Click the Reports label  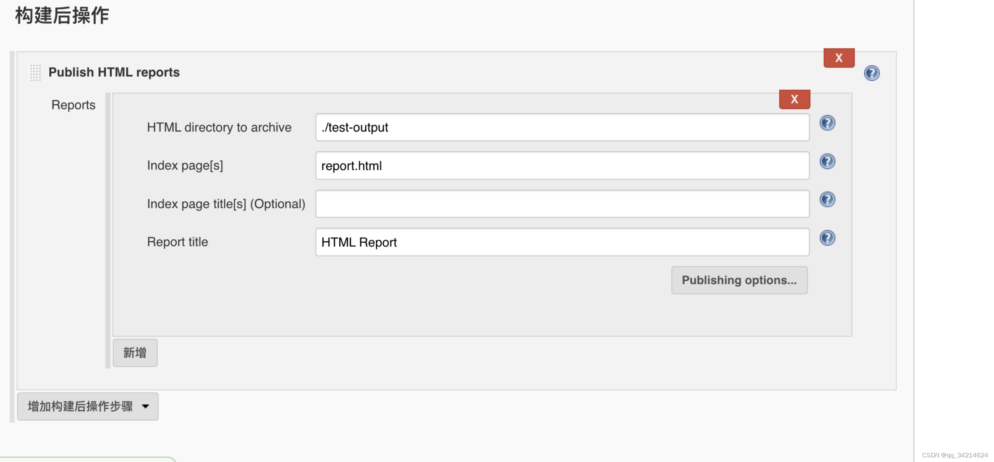[x=73, y=105]
